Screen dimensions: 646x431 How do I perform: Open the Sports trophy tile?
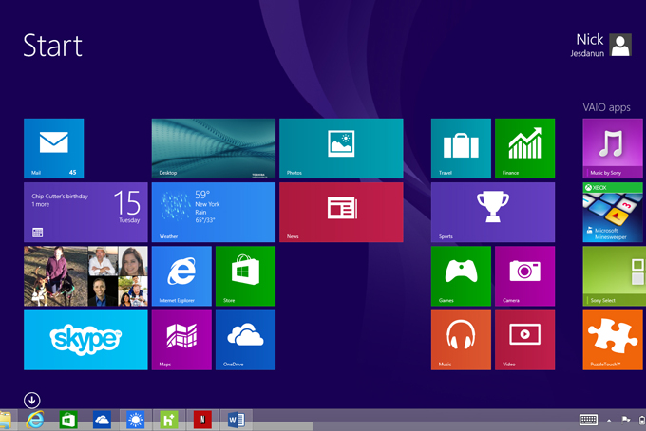click(x=493, y=212)
